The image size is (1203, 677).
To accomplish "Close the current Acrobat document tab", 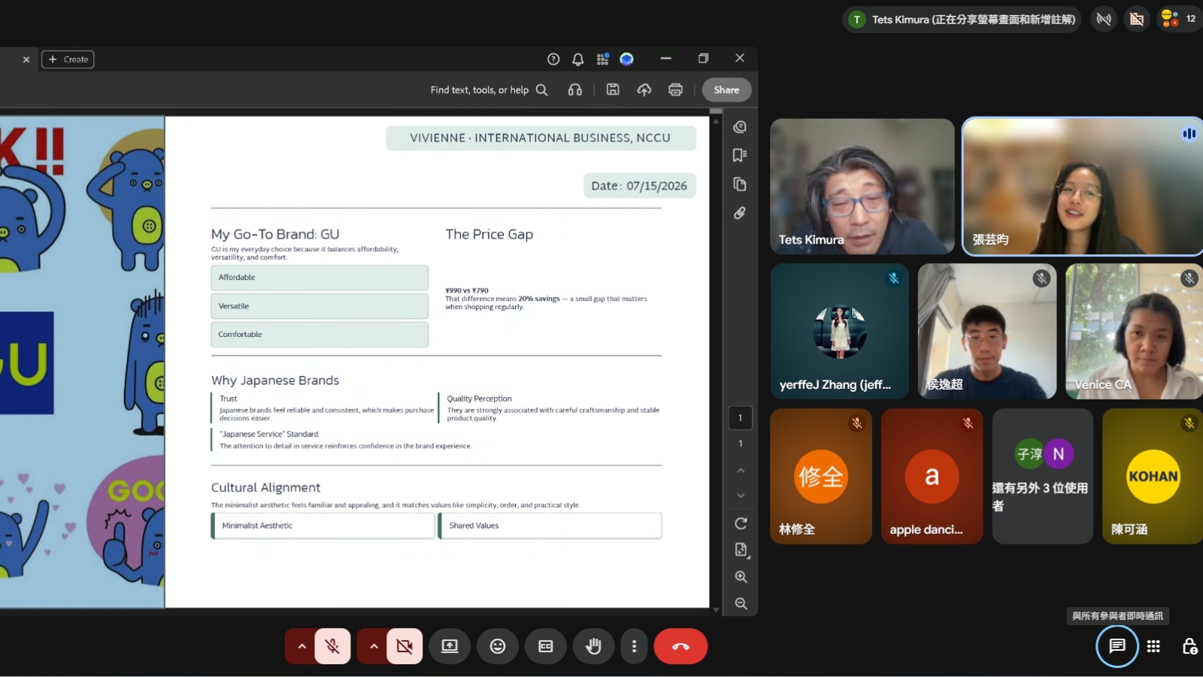I will pyautogui.click(x=26, y=59).
